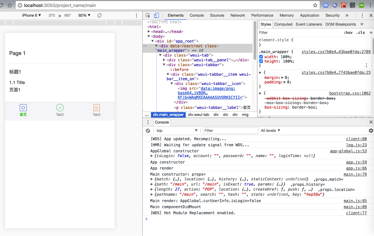Expand the head element node
Viewport: 374px width, 236px height.
click(x=149, y=32)
